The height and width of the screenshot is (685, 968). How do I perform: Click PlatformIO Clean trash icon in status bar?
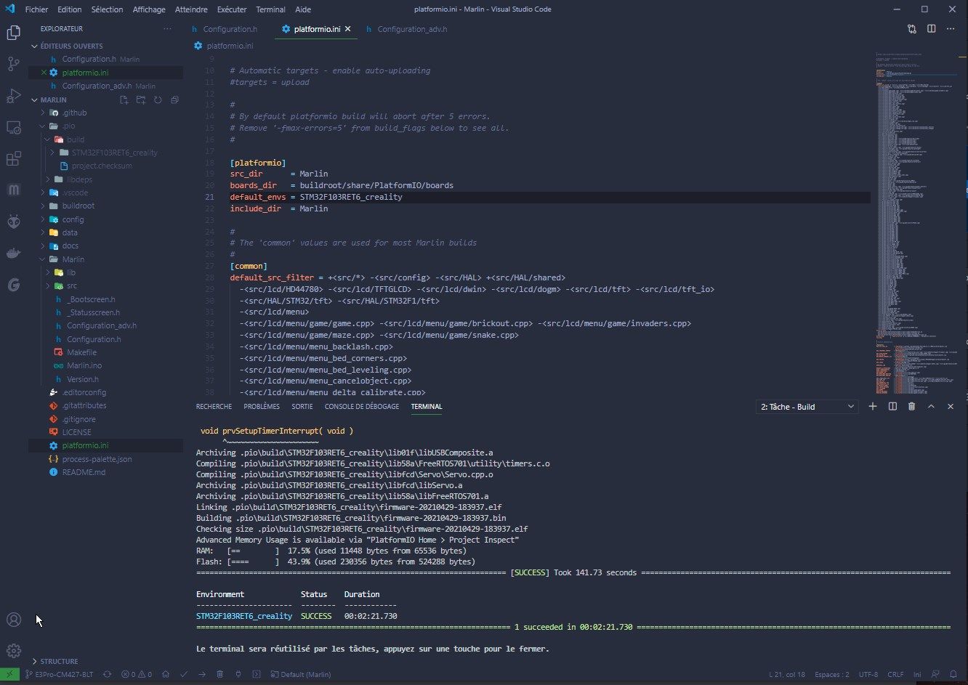pyautogui.click(x=220, y=675)
